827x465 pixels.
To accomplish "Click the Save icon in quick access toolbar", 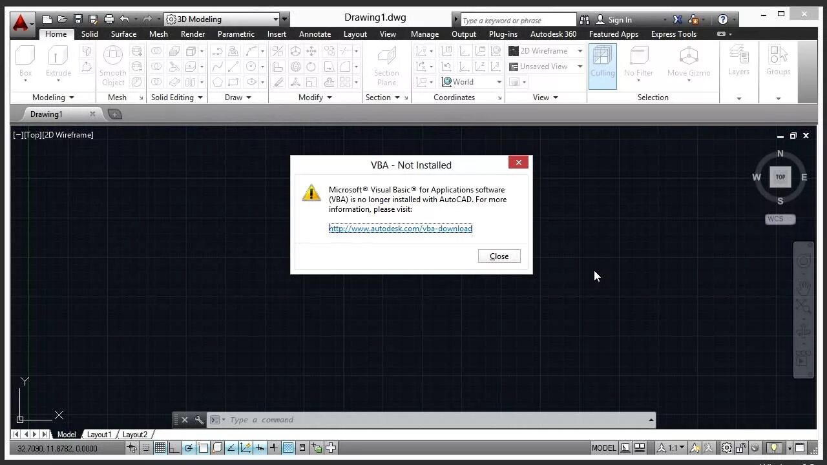I will point(78,19).
